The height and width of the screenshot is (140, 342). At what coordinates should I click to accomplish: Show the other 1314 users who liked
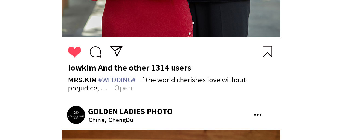coord(171,68)
